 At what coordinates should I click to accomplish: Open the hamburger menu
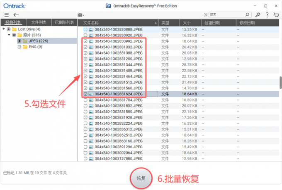pyautogui.click(x=7, y=15)
